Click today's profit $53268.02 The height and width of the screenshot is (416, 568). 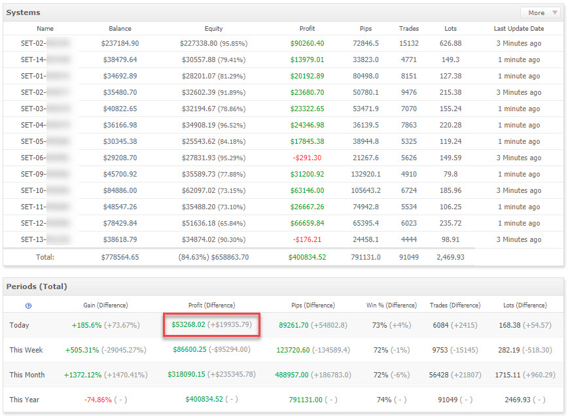[188, 324]
